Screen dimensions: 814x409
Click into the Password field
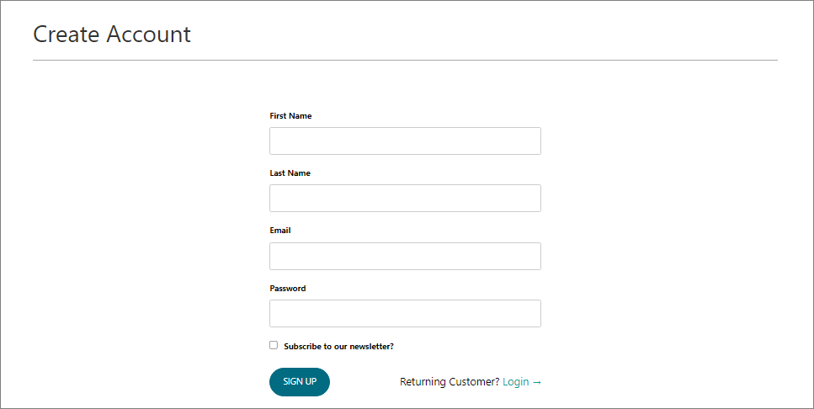pos(405,313)
